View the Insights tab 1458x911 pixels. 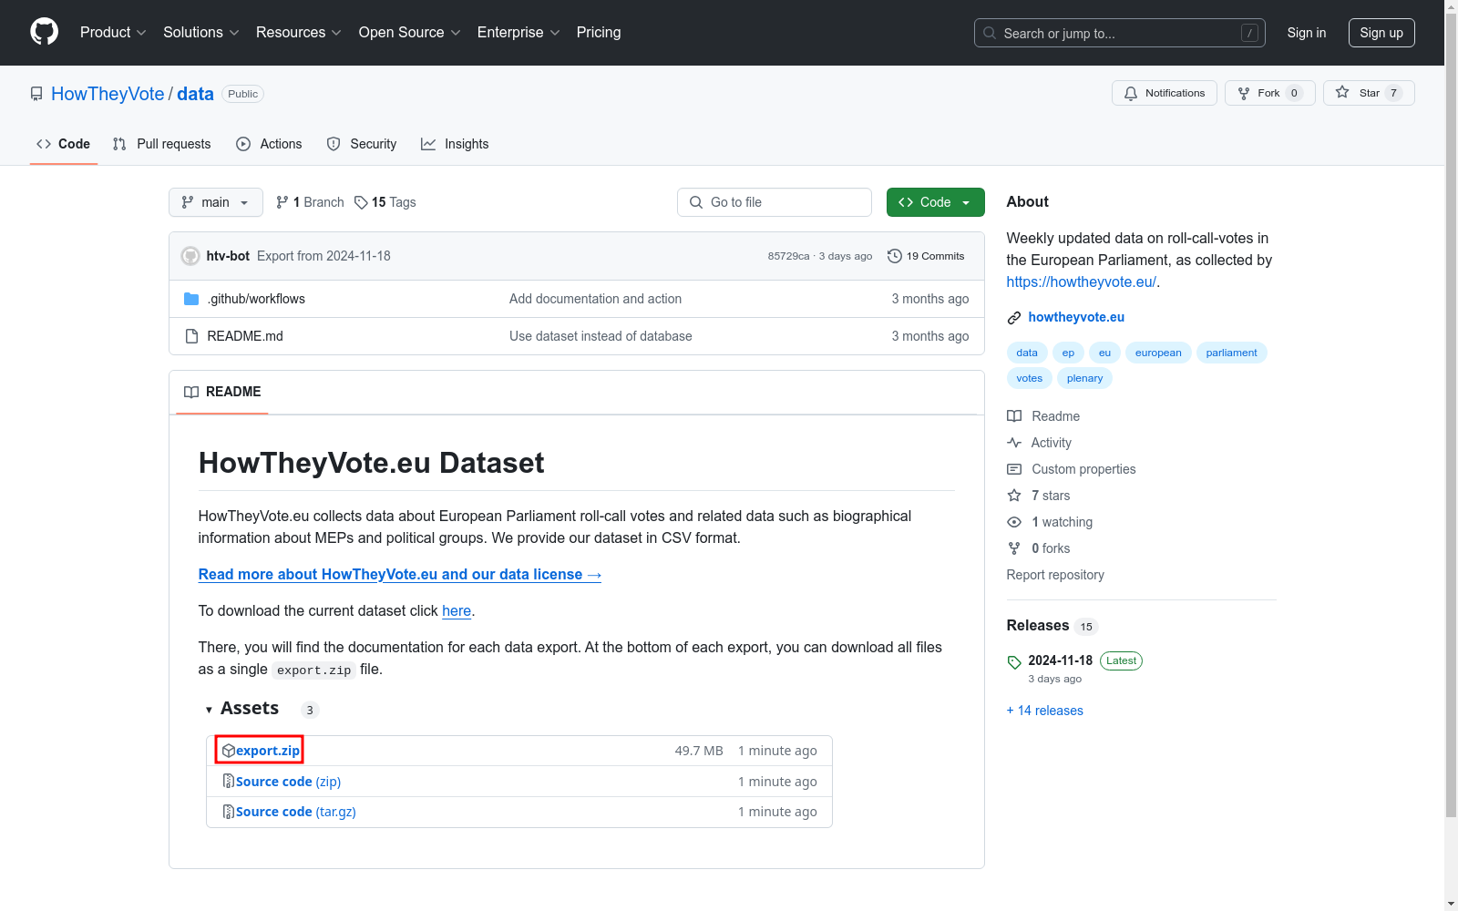pyautogui.click(x=455, y=144)
